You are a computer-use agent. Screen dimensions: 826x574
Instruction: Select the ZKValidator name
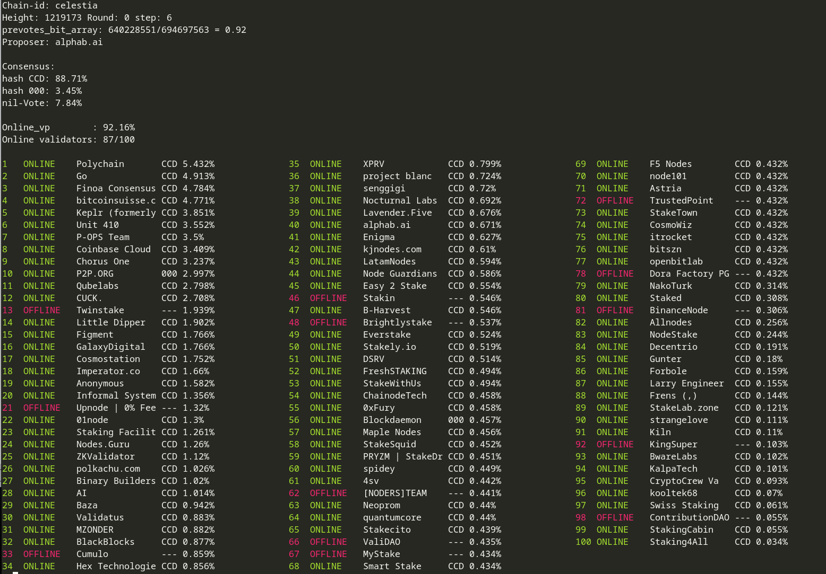pyautogui.click(x=106, y=456)
